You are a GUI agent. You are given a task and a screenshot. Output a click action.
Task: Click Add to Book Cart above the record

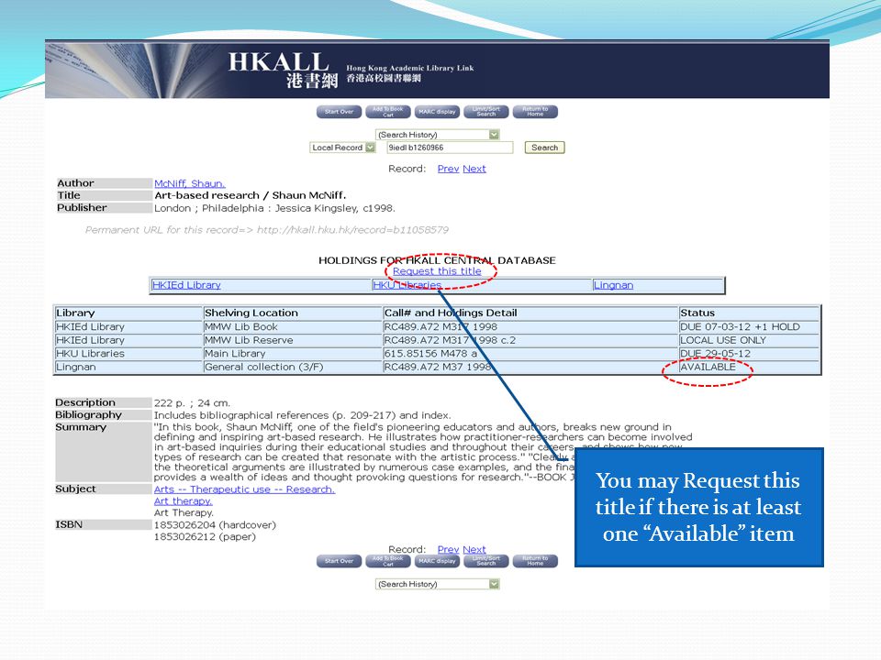(x=387, y=112)
